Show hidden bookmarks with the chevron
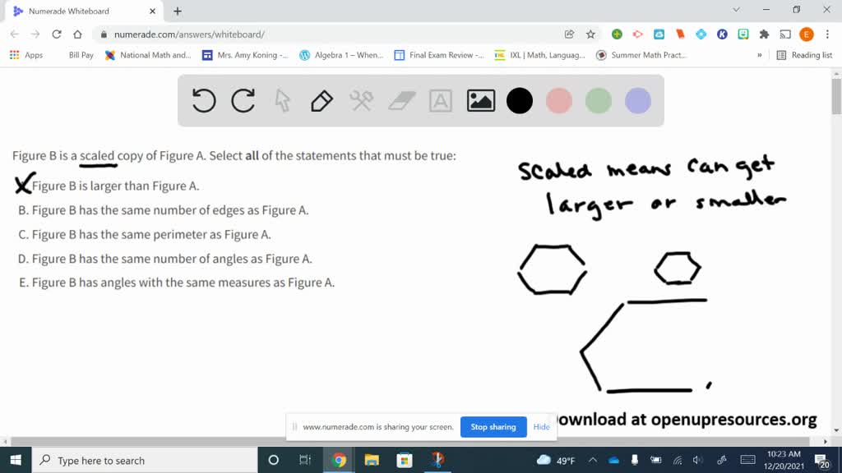Viewport: 842px width, 473px height. click(759, 55)
